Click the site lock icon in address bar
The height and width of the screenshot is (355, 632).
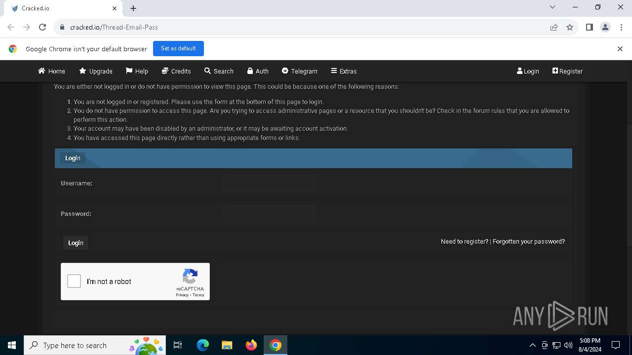point(62,27)
